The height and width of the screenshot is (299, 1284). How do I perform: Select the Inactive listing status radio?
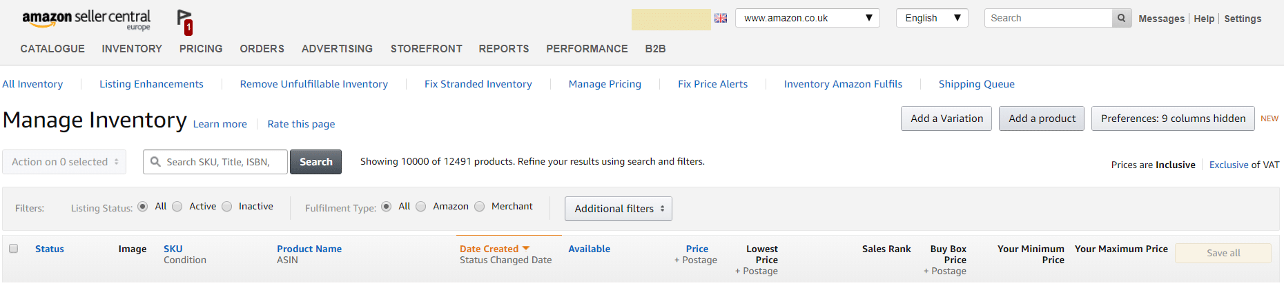click(227, 207)
